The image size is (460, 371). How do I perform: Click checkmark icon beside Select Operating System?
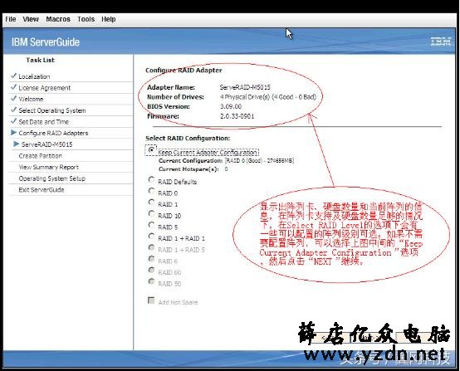click(x=13, y=110)
